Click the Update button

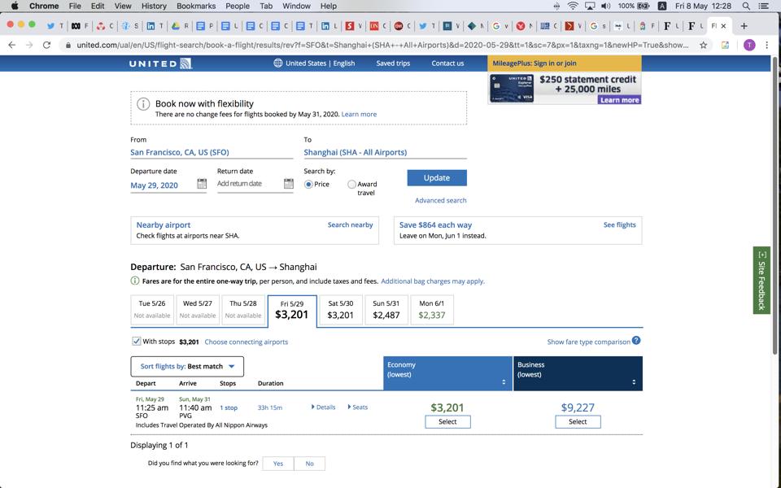tap(437, 177)
